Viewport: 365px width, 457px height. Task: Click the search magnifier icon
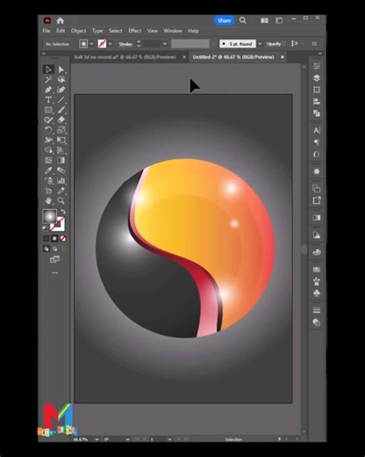[243, 20]
